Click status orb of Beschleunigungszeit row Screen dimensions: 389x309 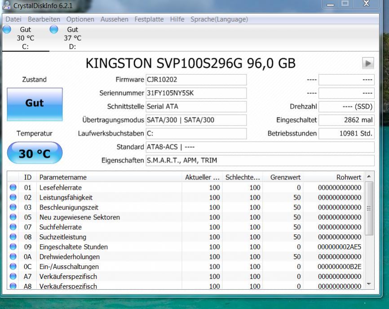[13, 207]
